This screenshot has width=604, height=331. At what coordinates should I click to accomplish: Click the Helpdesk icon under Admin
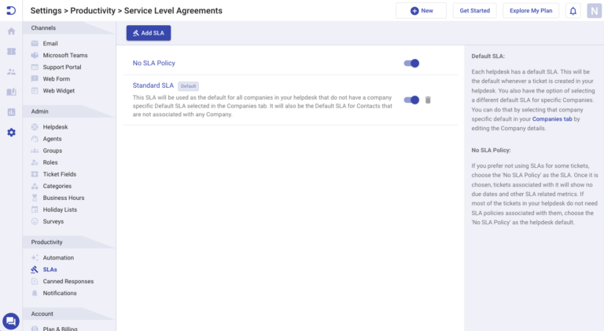coord(35,127)
